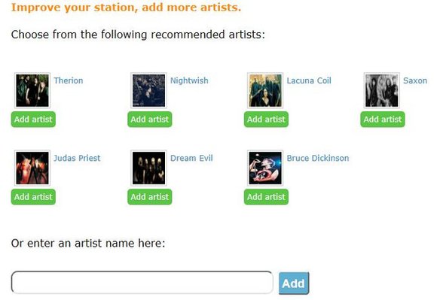Add Lacuna Coil via Add artist button
This screenshot has width=440, height=300.
[266, 120]
